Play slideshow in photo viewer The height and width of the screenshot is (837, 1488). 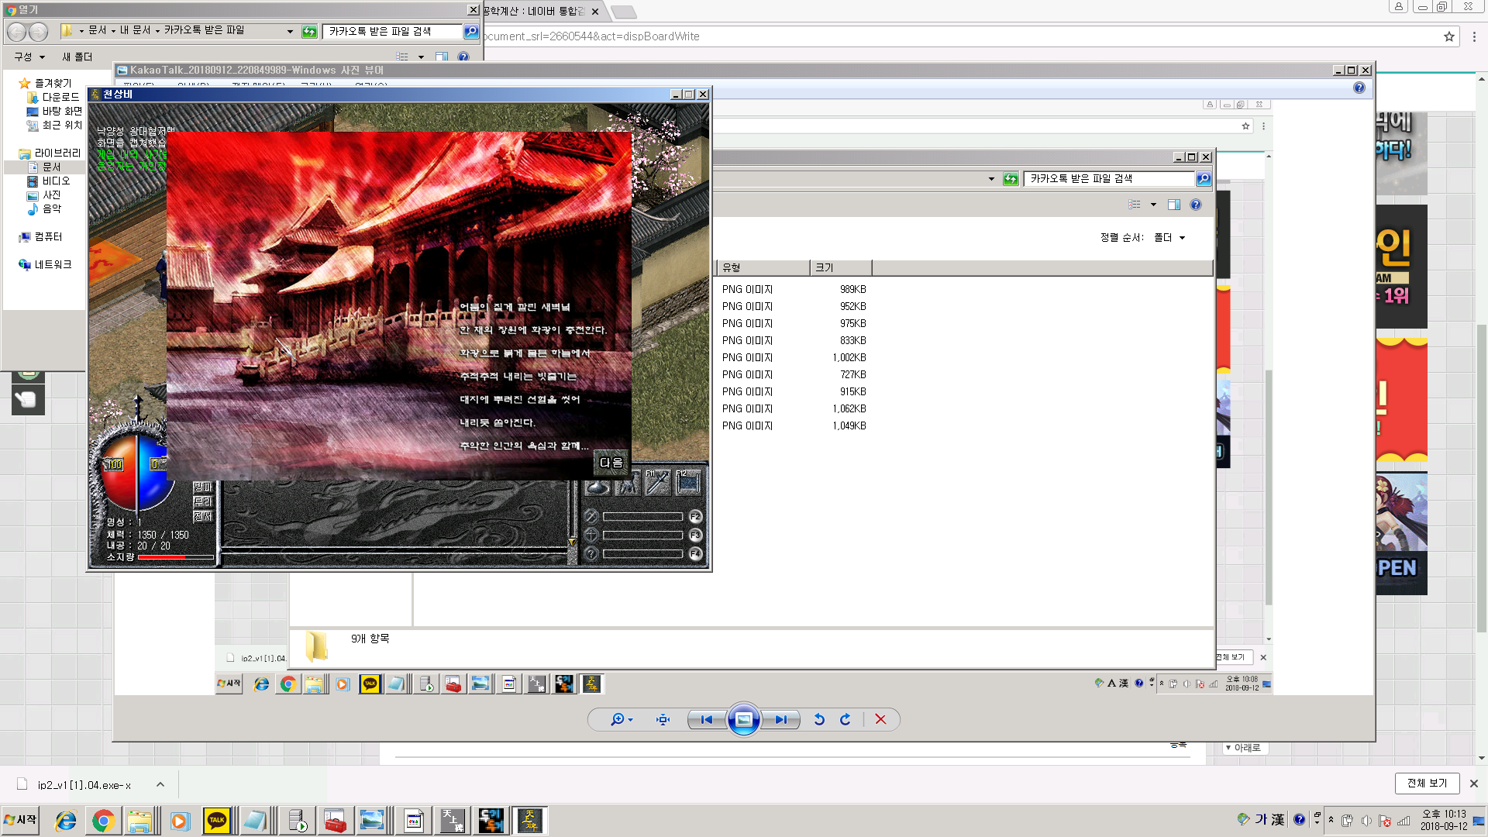[743, 719]
